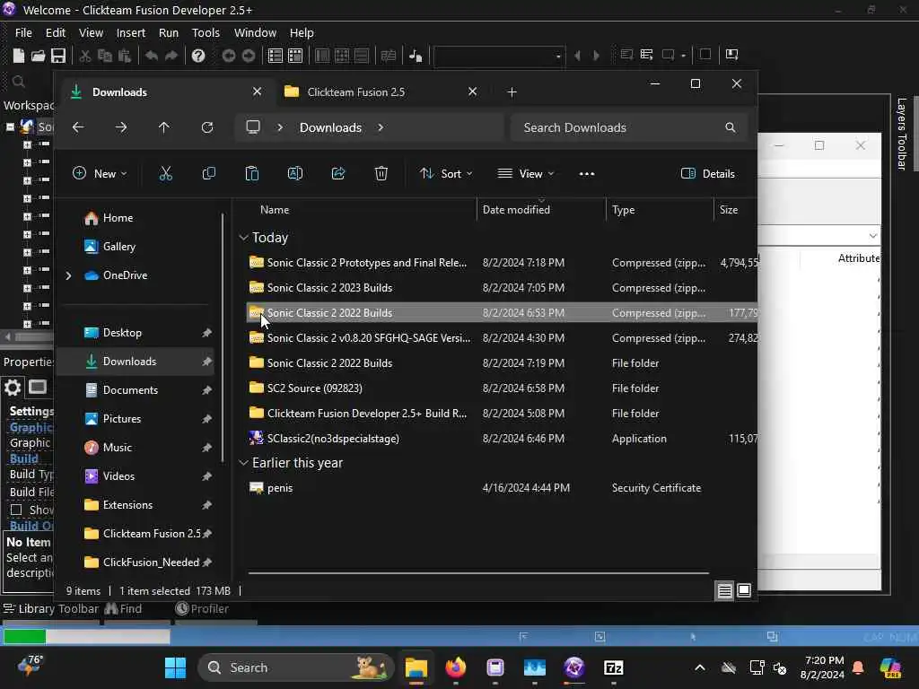Collapse the Earlier this year group
The height and width of the screenshot is (689, 919).
point(244,463)
